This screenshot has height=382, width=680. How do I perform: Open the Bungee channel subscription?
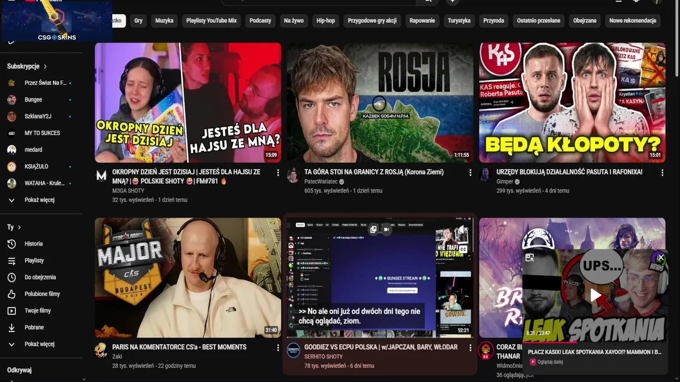[33, 100]
